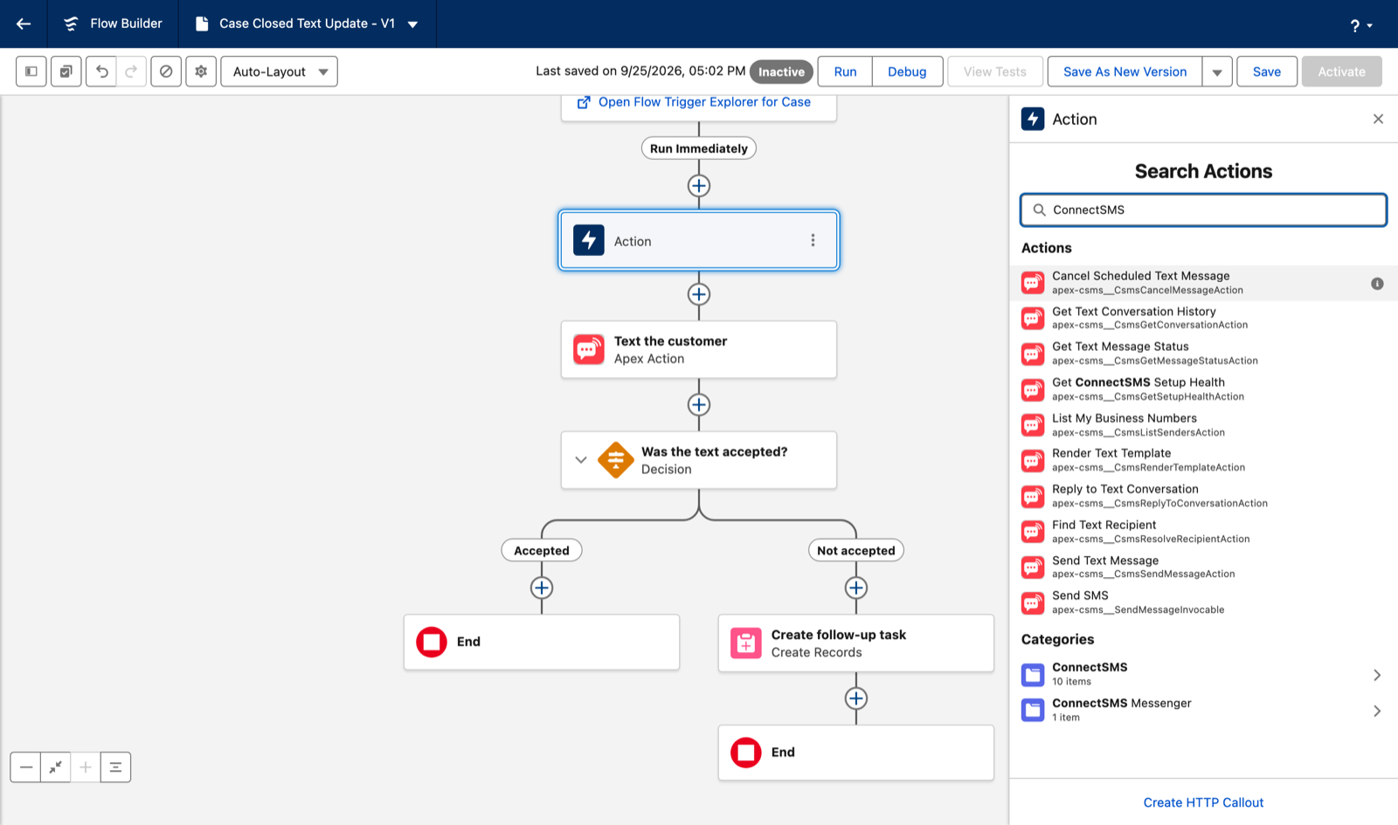Click the Not accepted outcome label
Screen dimensions: 1398x825
[856, 551]
